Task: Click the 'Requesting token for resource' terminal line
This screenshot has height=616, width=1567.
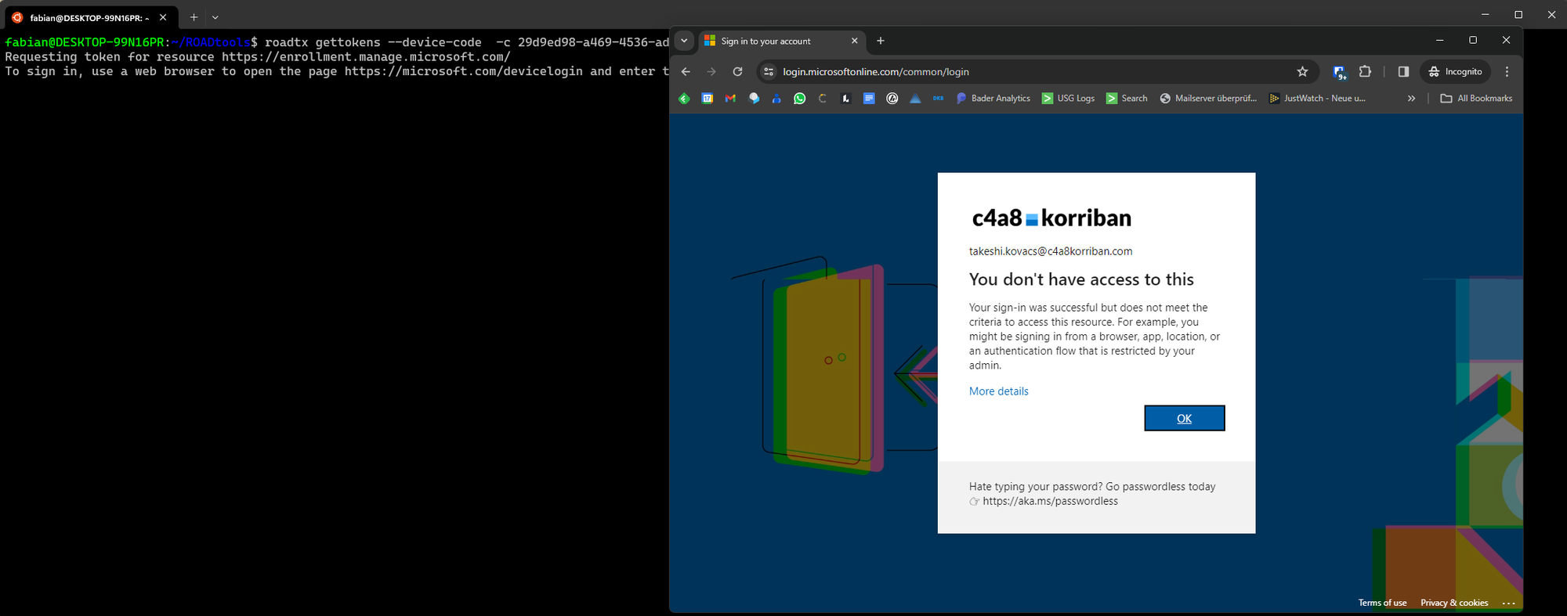Action: (x=258, y=56)
